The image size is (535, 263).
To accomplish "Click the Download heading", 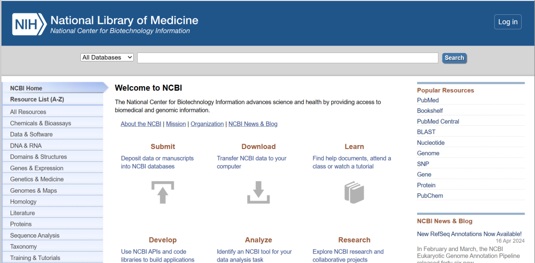I will tap(259, 147).
